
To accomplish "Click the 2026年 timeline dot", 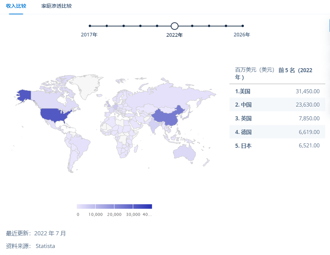I will [x=242, y=25].
